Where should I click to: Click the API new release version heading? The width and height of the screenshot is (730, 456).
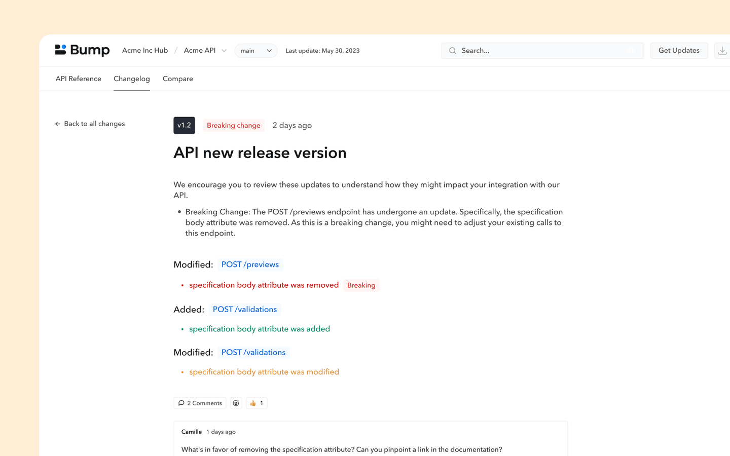tap(260, 153)
